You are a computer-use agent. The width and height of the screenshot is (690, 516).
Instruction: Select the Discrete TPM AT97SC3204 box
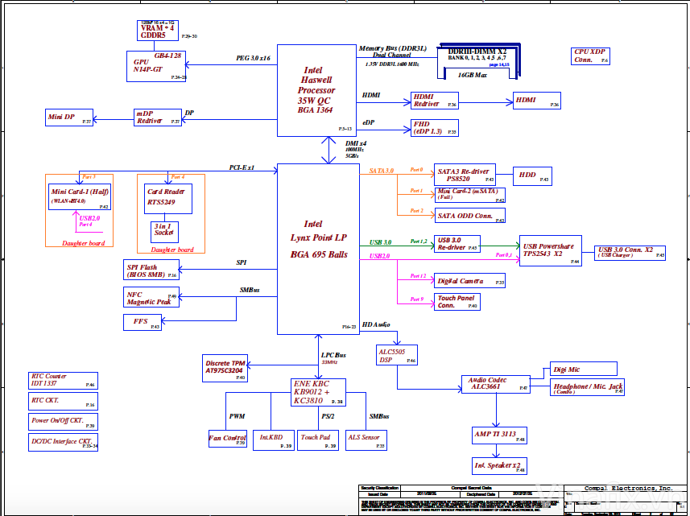point(225,368)
